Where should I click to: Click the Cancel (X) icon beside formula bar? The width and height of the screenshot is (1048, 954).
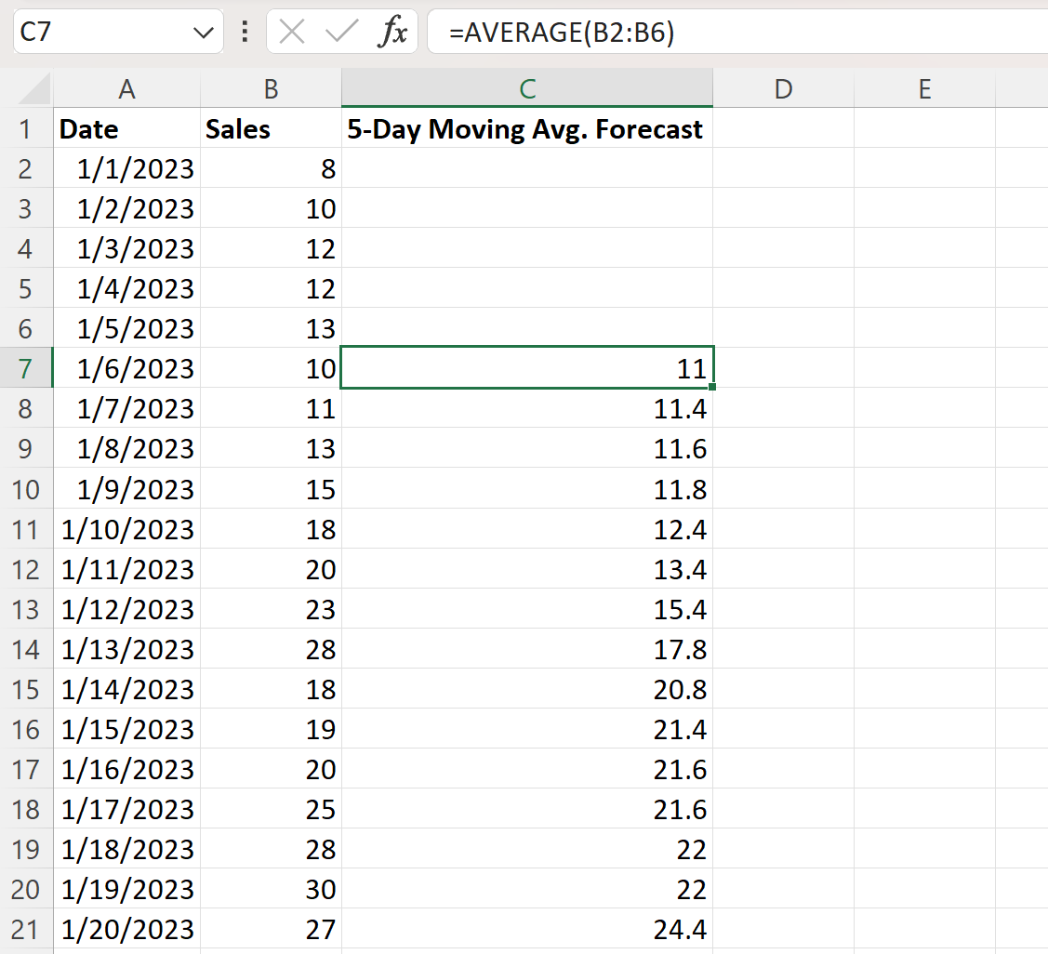click(x=290, y=31)
